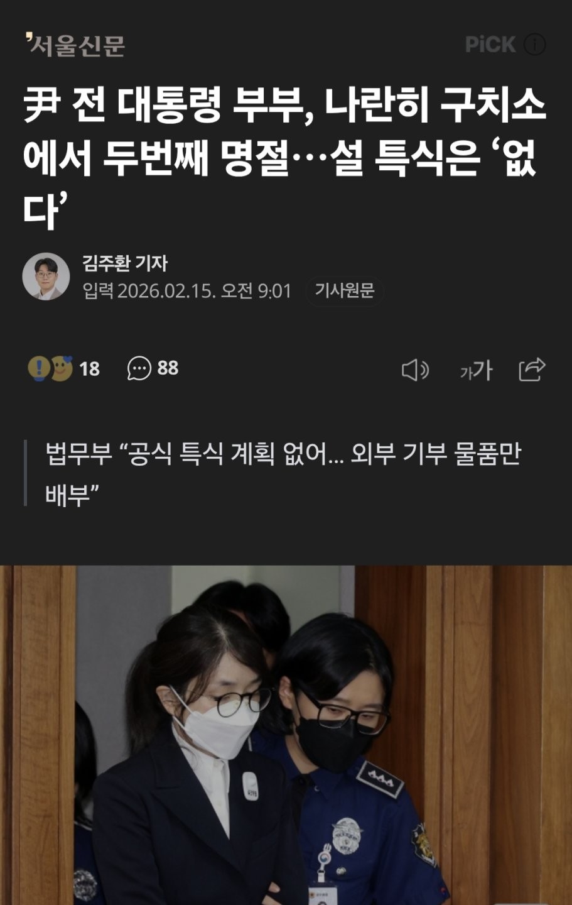Tap the reaction emoji faces icon
The image size is (572, 905).
point(50,368)
